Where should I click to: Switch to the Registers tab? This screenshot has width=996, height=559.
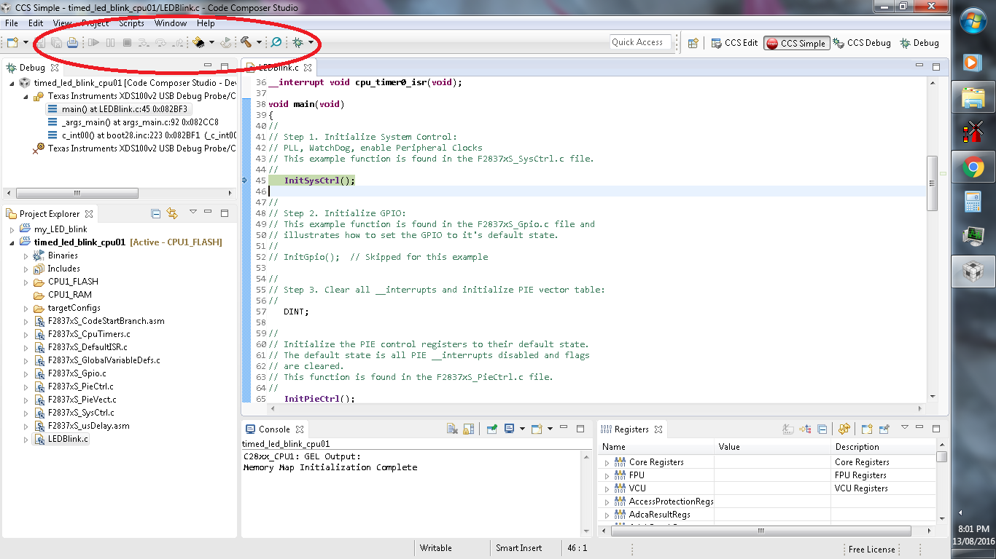click(631, 429)
